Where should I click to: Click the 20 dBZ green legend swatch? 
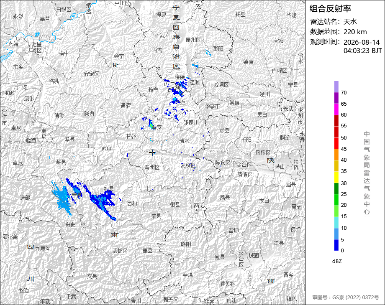point(336,200)
